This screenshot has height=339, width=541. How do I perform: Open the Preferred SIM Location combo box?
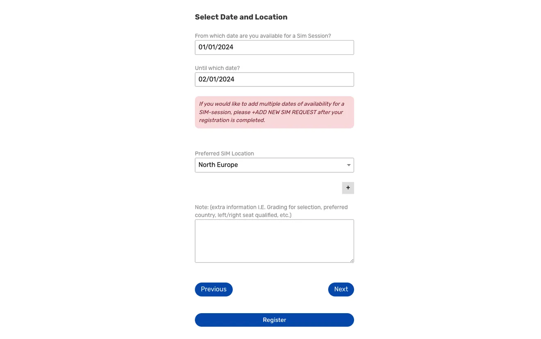[x=274, y=165]
